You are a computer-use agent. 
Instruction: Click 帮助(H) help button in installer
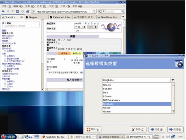click(x=93, y=130)
